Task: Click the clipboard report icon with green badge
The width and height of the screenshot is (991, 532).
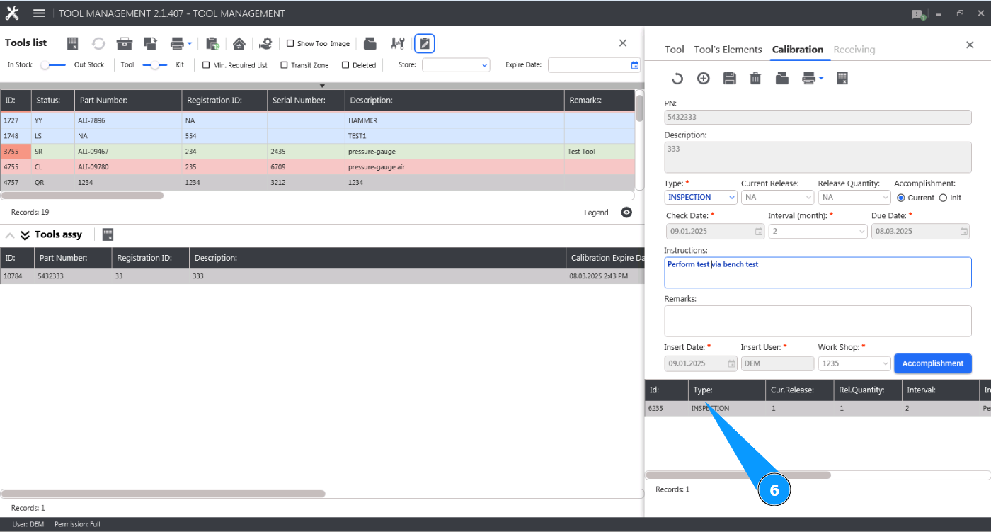Action: 212,44
